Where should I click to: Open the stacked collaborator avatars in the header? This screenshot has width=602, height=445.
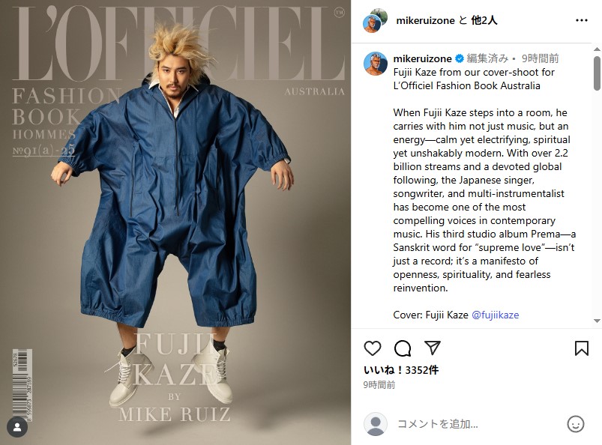point(375,21)
